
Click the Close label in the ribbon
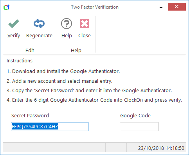(85, 36)
